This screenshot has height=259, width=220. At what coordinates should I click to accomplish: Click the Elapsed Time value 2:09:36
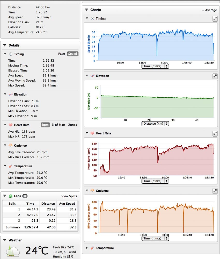[x=48, y=70]
